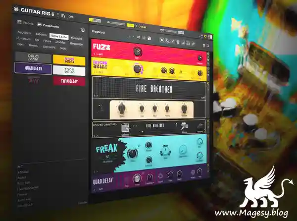Click the Matched Cabinet Pro cabinet icon
Viewport: 297px width, 221px height.
point(125,128)
